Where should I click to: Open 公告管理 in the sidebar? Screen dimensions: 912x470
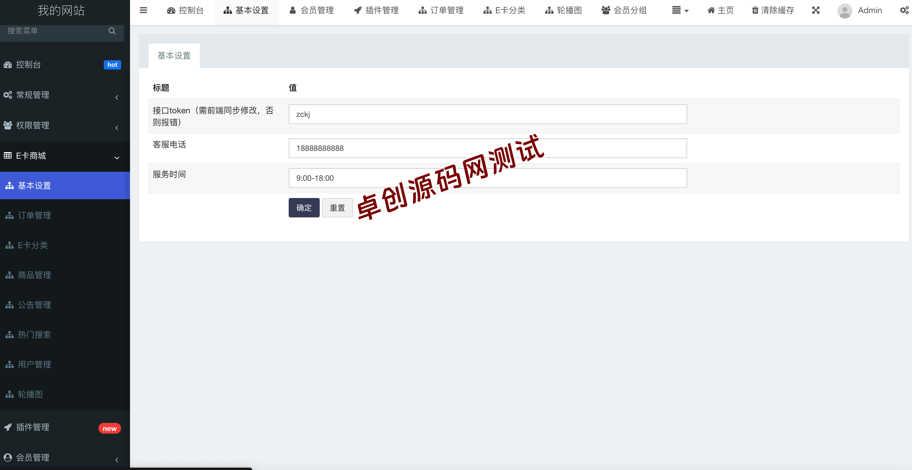(x=65, y=305)
